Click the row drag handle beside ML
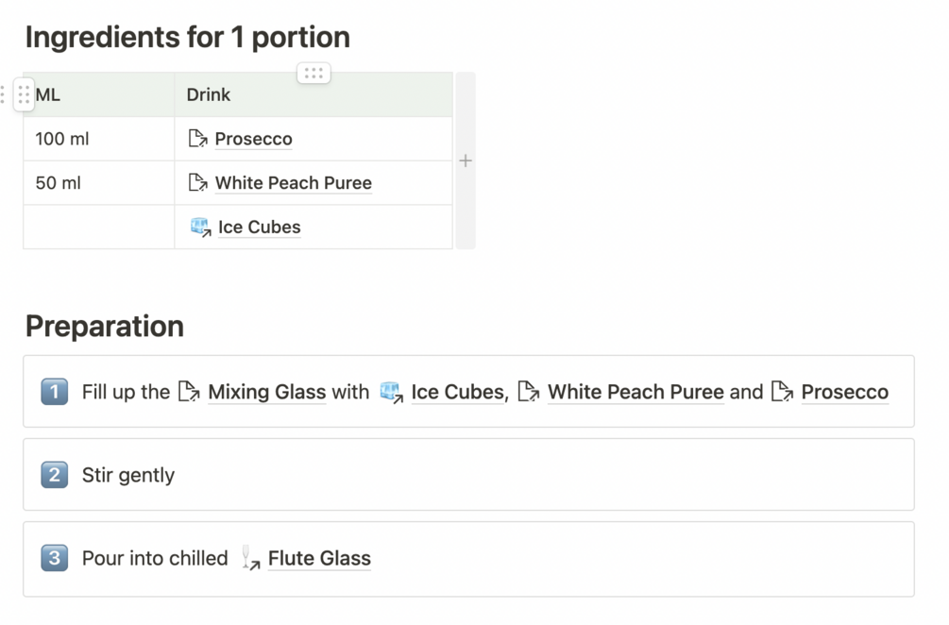This screenshot has height=625, width=949. [24, 95]
